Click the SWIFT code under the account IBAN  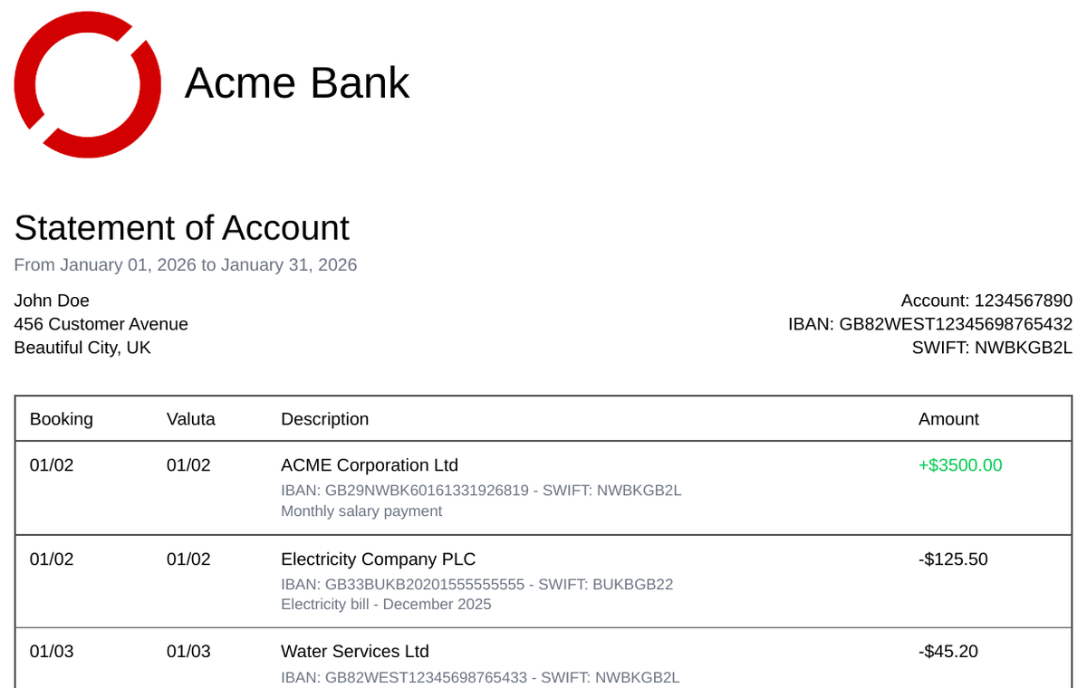[992, 348]
